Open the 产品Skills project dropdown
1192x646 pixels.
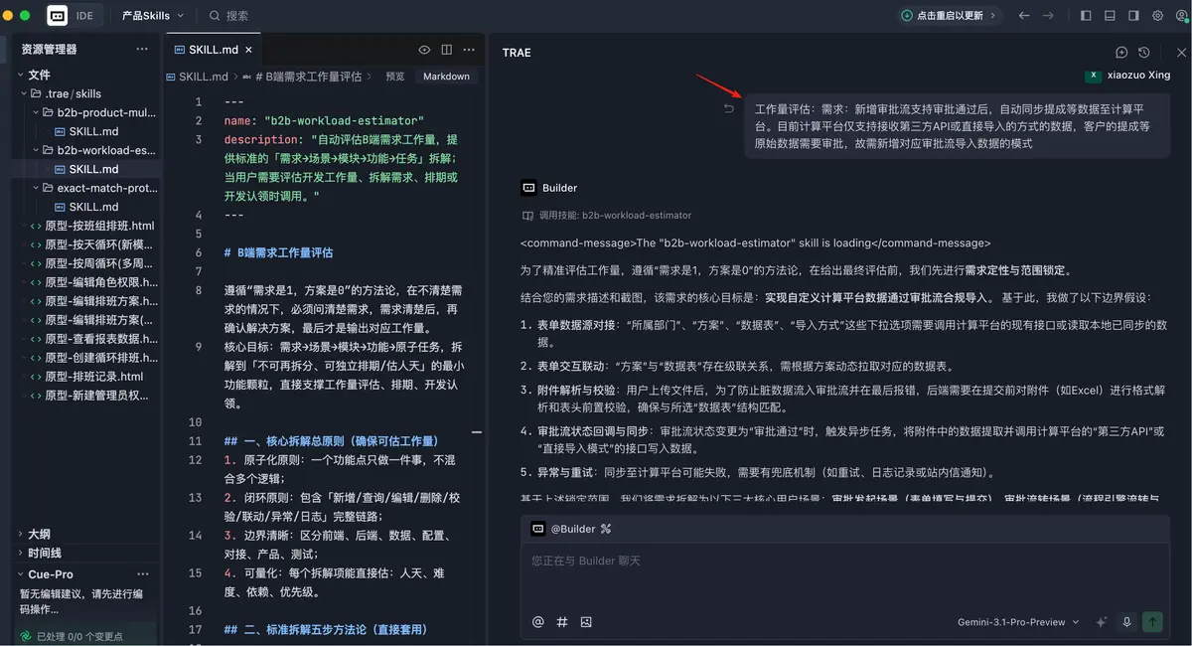click(153, 16)
